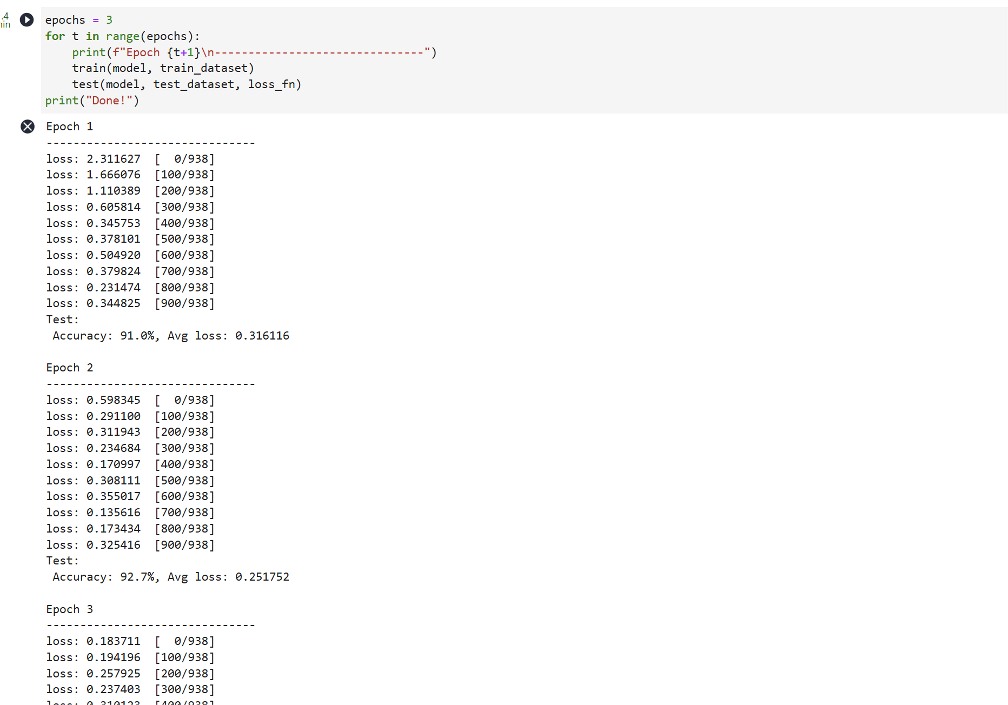This screenshot has height=705, width=1008.
Task: Select the 'loss: 0.345753' output line
Action: [130, 223]
